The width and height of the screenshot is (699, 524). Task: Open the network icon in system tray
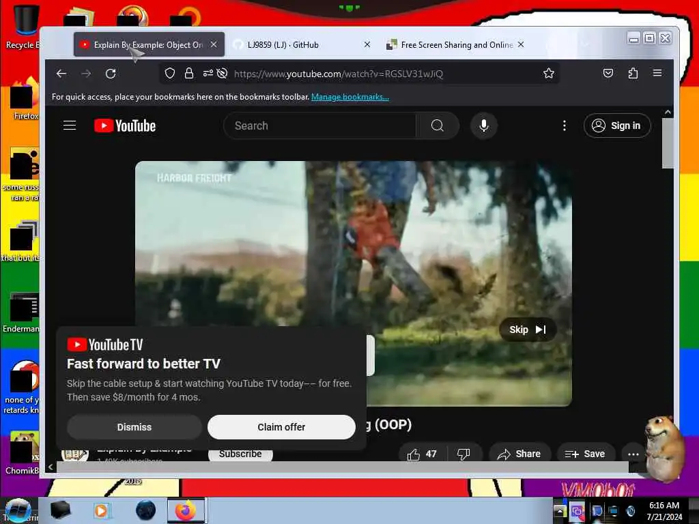pyautogui.click(x=614, y=510)
